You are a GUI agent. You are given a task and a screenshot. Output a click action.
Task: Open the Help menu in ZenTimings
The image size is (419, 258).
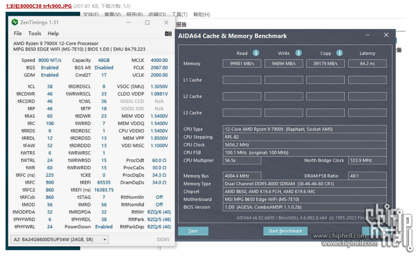click(x=53, y=33)
